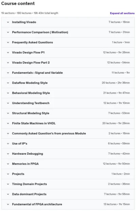The width and height of the screenshot is (136, 211).
Task: Expand Timing Domain Projects section
Action: [68, 184]
